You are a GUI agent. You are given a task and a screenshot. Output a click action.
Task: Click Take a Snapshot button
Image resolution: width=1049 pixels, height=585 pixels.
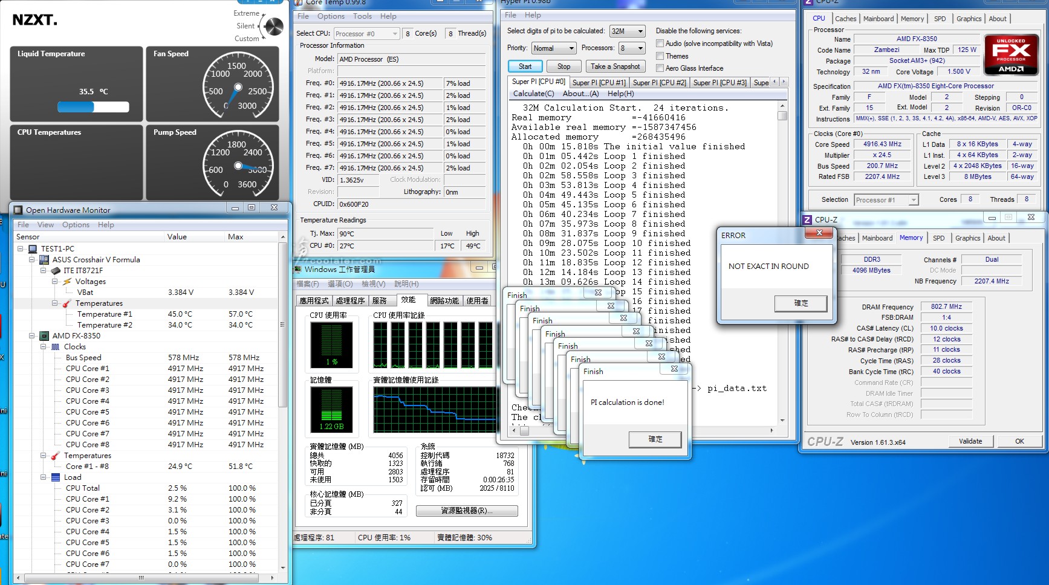pyautogui.click(x=615, y=66)
